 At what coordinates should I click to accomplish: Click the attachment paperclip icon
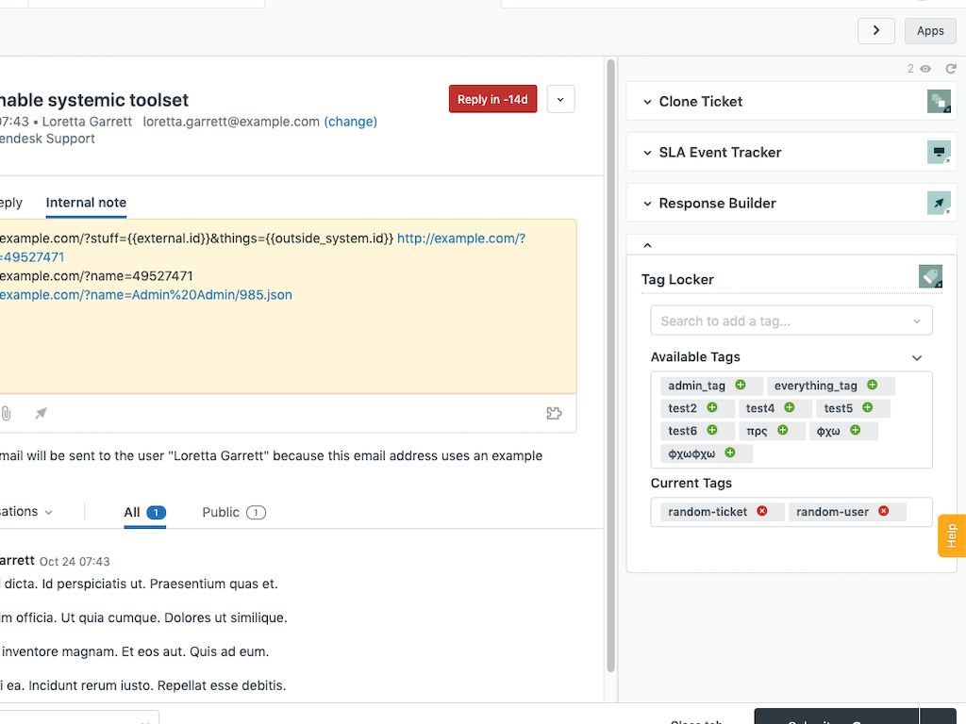pyautogui.click(x=7, y=413)
